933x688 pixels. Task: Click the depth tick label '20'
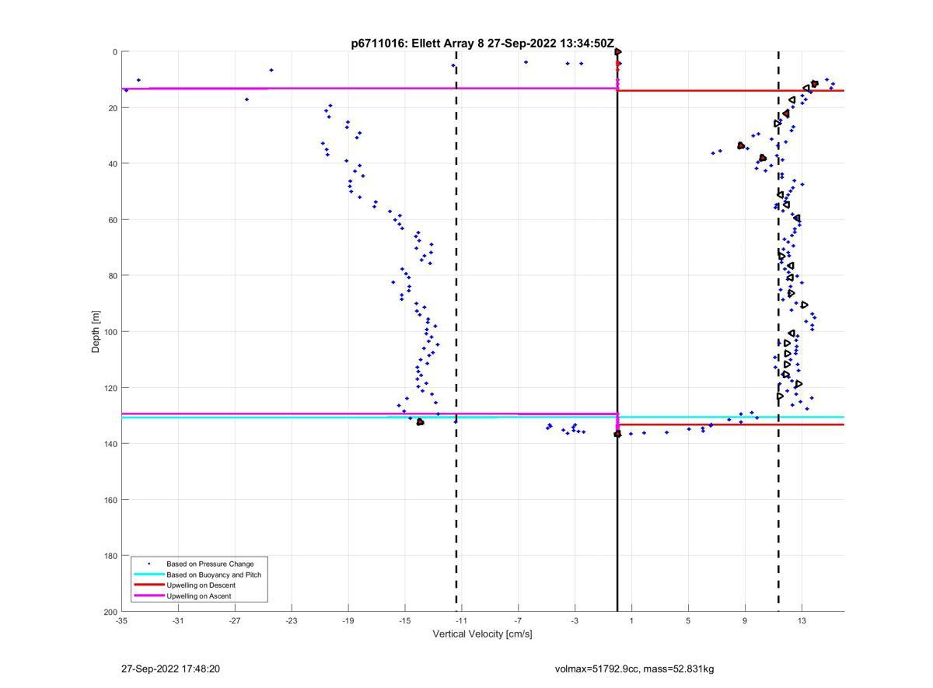(113, 108)
